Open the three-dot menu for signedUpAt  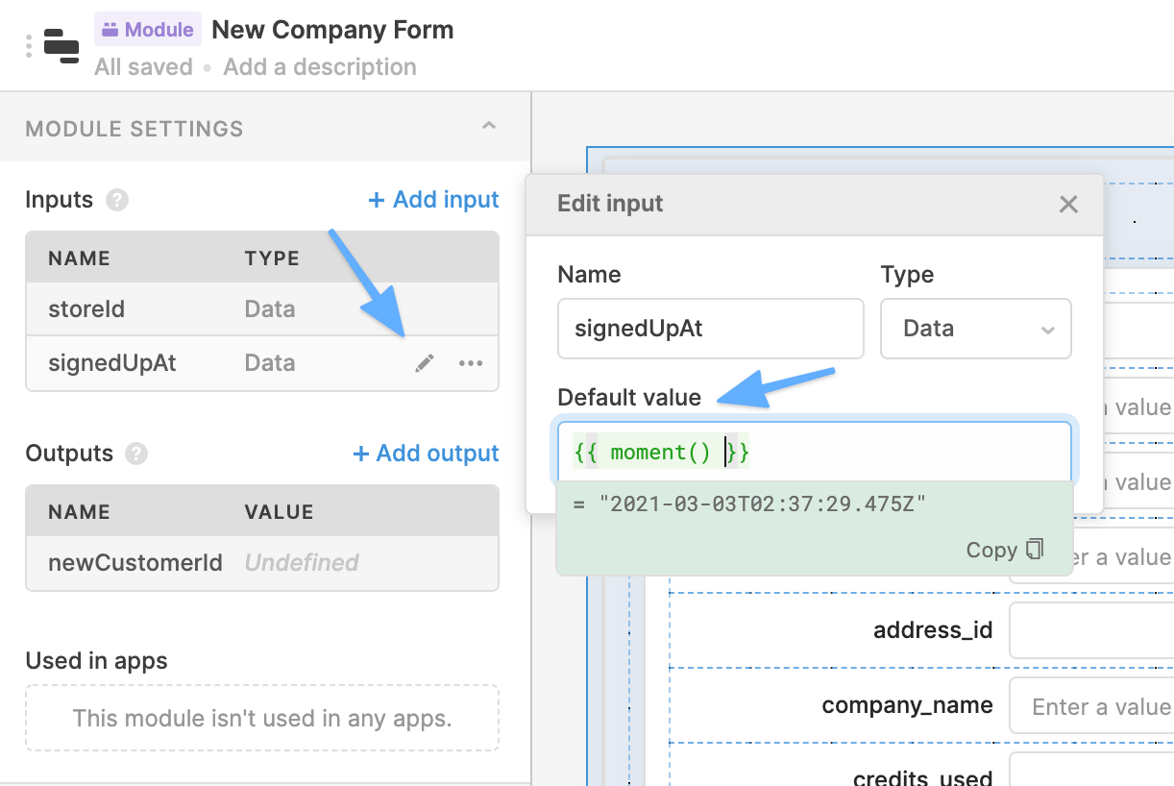coord(471,363)
